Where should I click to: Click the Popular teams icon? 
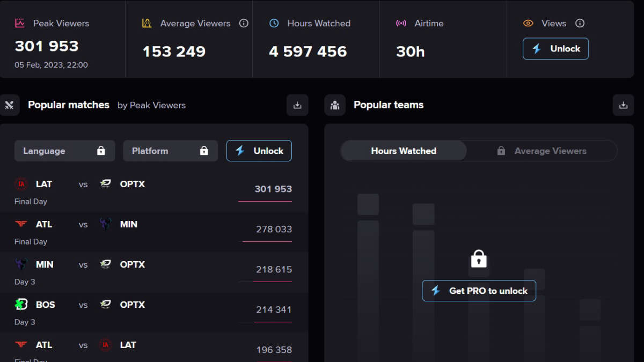point(335,105)
